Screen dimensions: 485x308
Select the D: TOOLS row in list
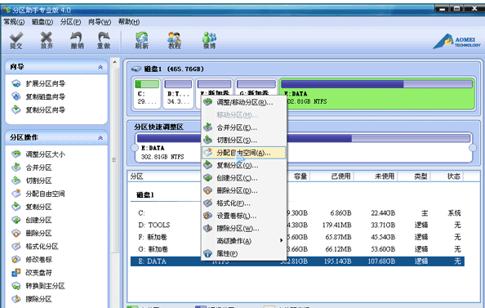coord(297,225)
